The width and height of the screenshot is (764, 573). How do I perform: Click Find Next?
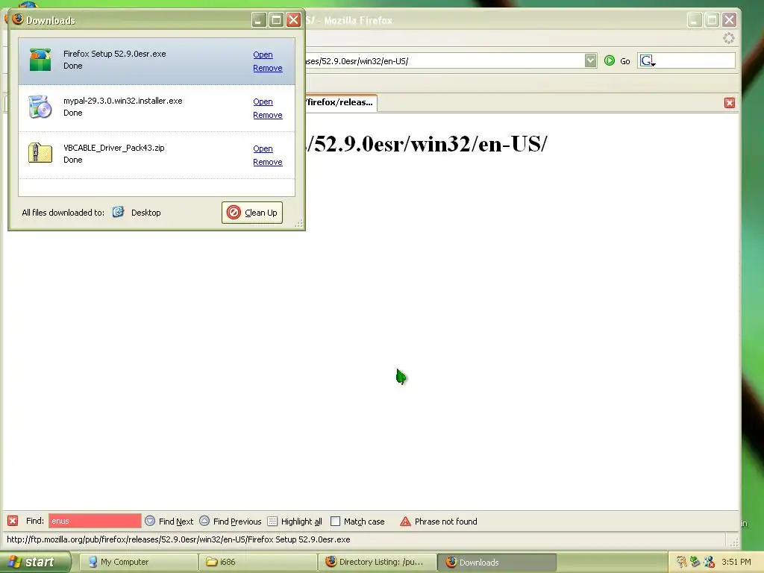point(169,522)
